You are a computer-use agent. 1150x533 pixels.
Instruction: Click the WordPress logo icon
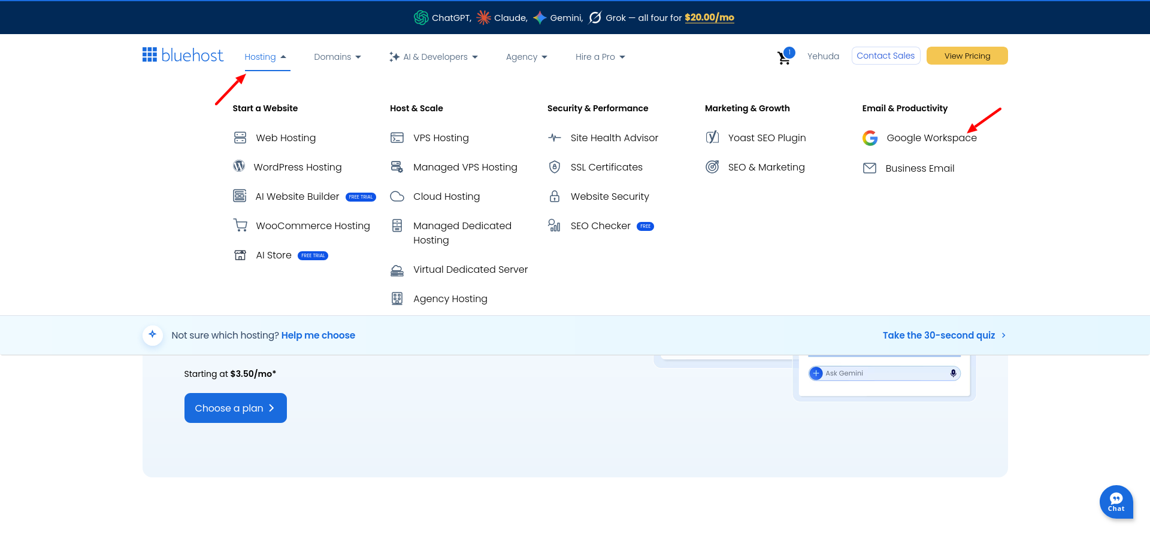239,166
